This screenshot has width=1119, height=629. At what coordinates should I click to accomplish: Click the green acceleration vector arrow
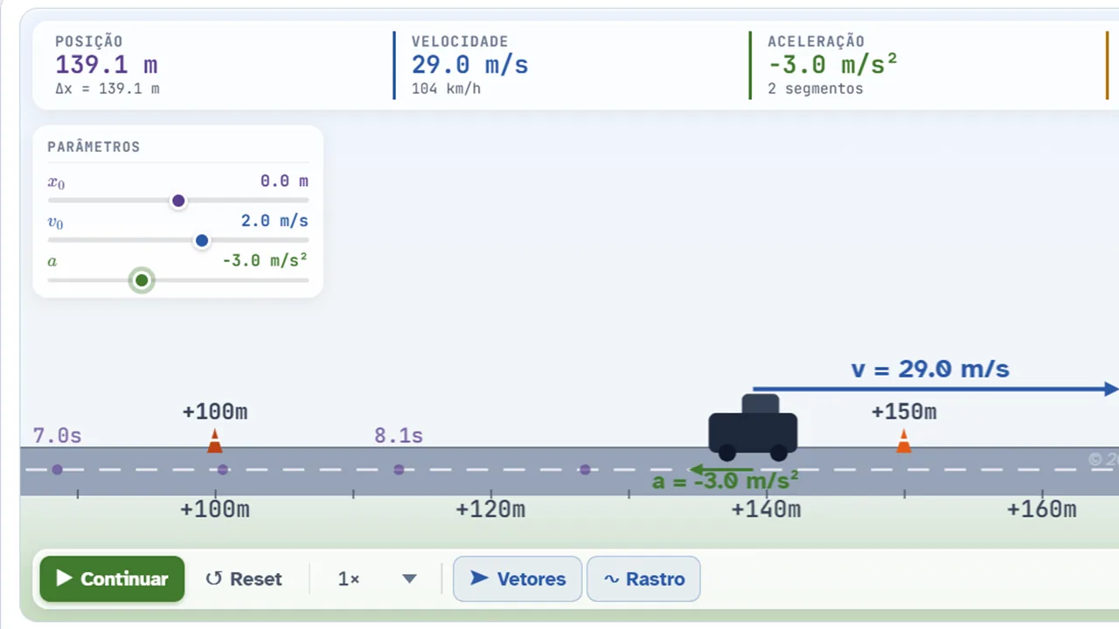click(721, 470)
